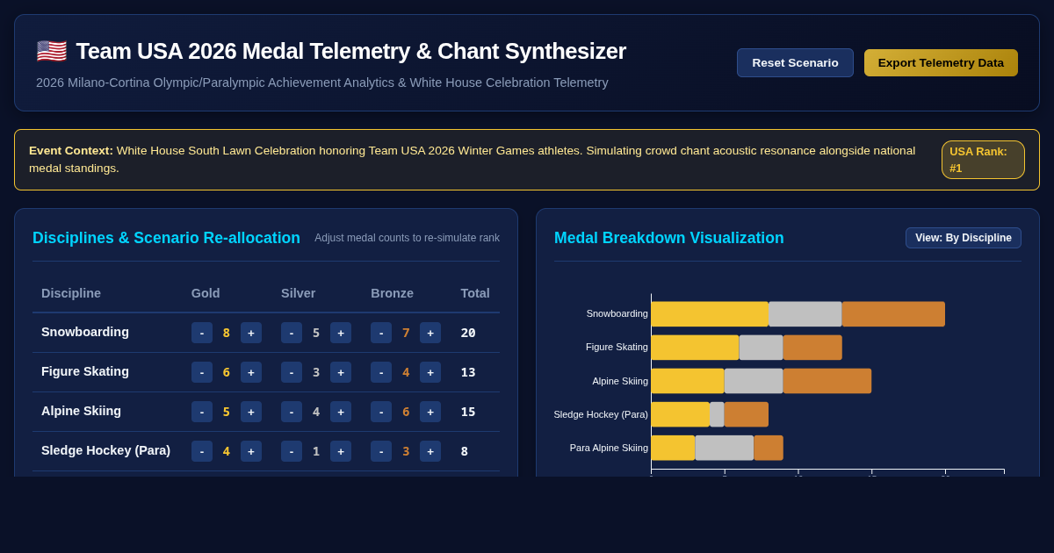Click the USA Rank #1 badge

point(983,160)
